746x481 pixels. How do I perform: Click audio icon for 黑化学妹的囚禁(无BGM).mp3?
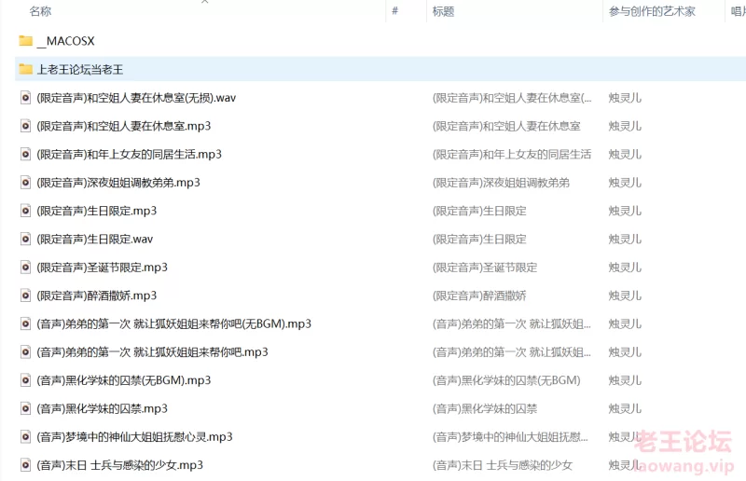26,380
